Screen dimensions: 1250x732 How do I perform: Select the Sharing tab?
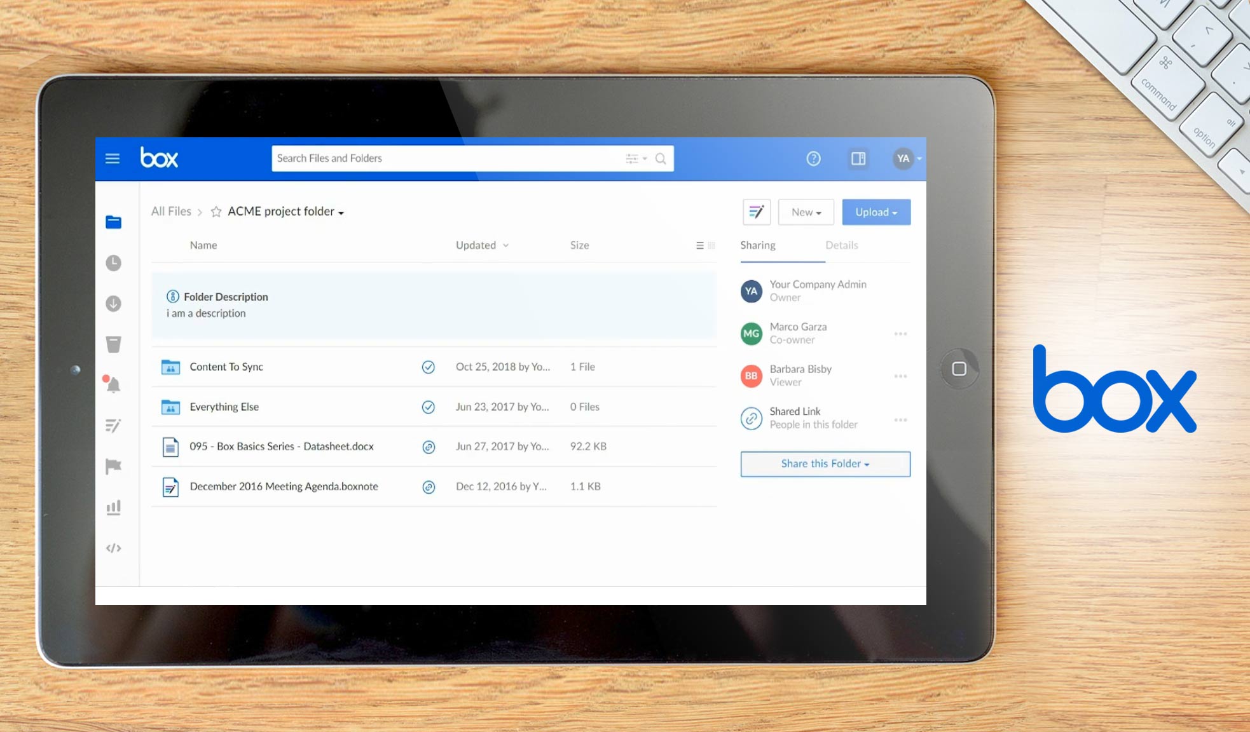pyautogui.click(x=757, y=245)
